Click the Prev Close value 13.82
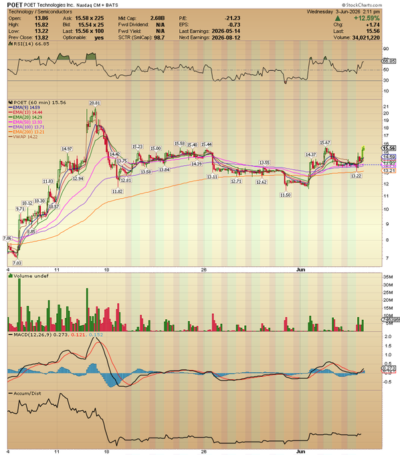 [41, 37]
